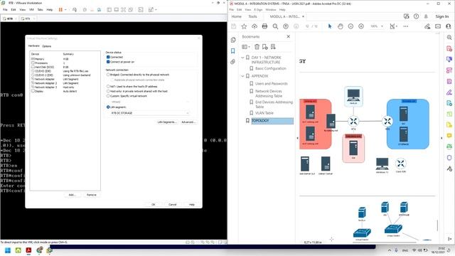Toggle VMware full screen toolbar icon
The height and width of the screenshot is (256, 455).
click(124, 9)
